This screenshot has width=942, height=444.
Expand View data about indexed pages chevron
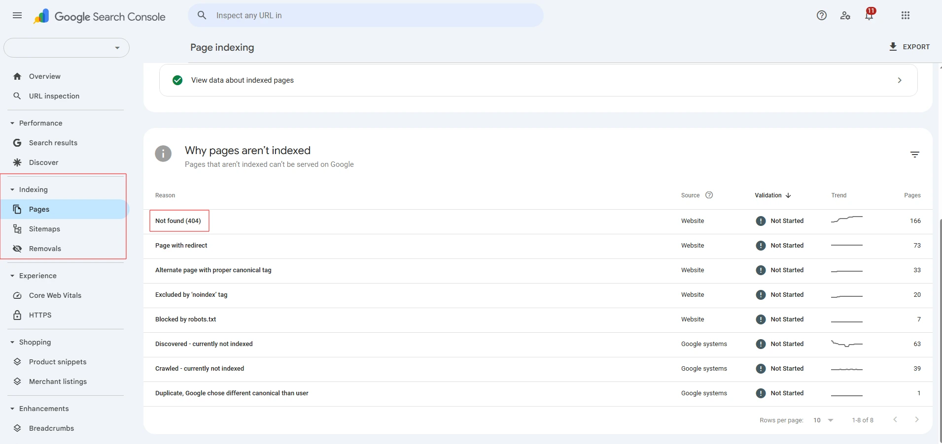(900, 80)
